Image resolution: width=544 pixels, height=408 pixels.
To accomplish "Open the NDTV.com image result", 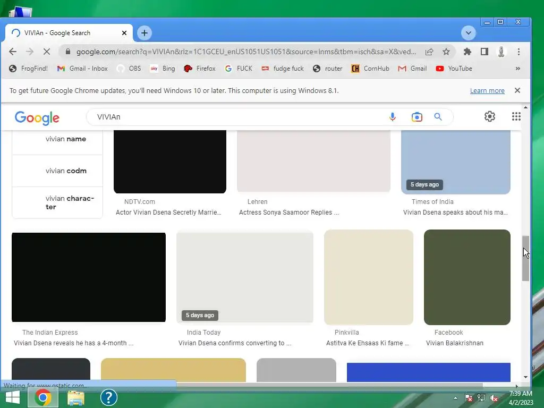I will (170, 161).
